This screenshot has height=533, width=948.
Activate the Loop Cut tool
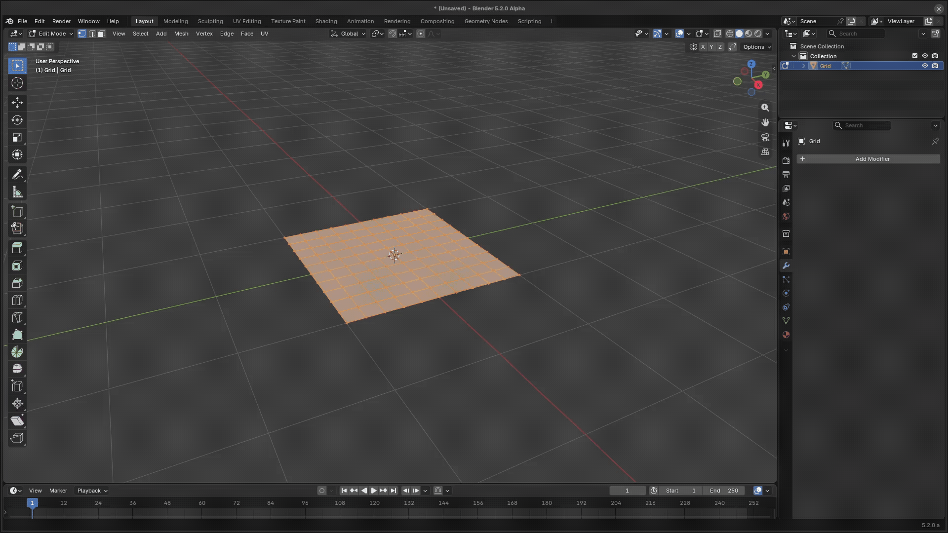[17, 300]
